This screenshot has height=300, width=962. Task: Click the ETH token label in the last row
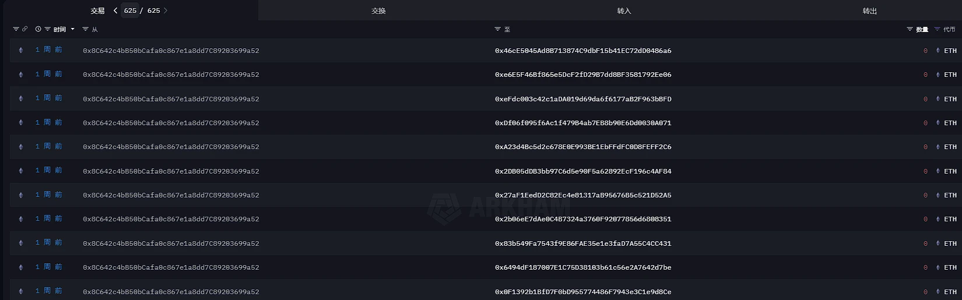tap(950, 292)
